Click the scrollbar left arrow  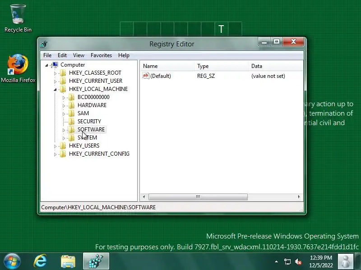point(144,197)
